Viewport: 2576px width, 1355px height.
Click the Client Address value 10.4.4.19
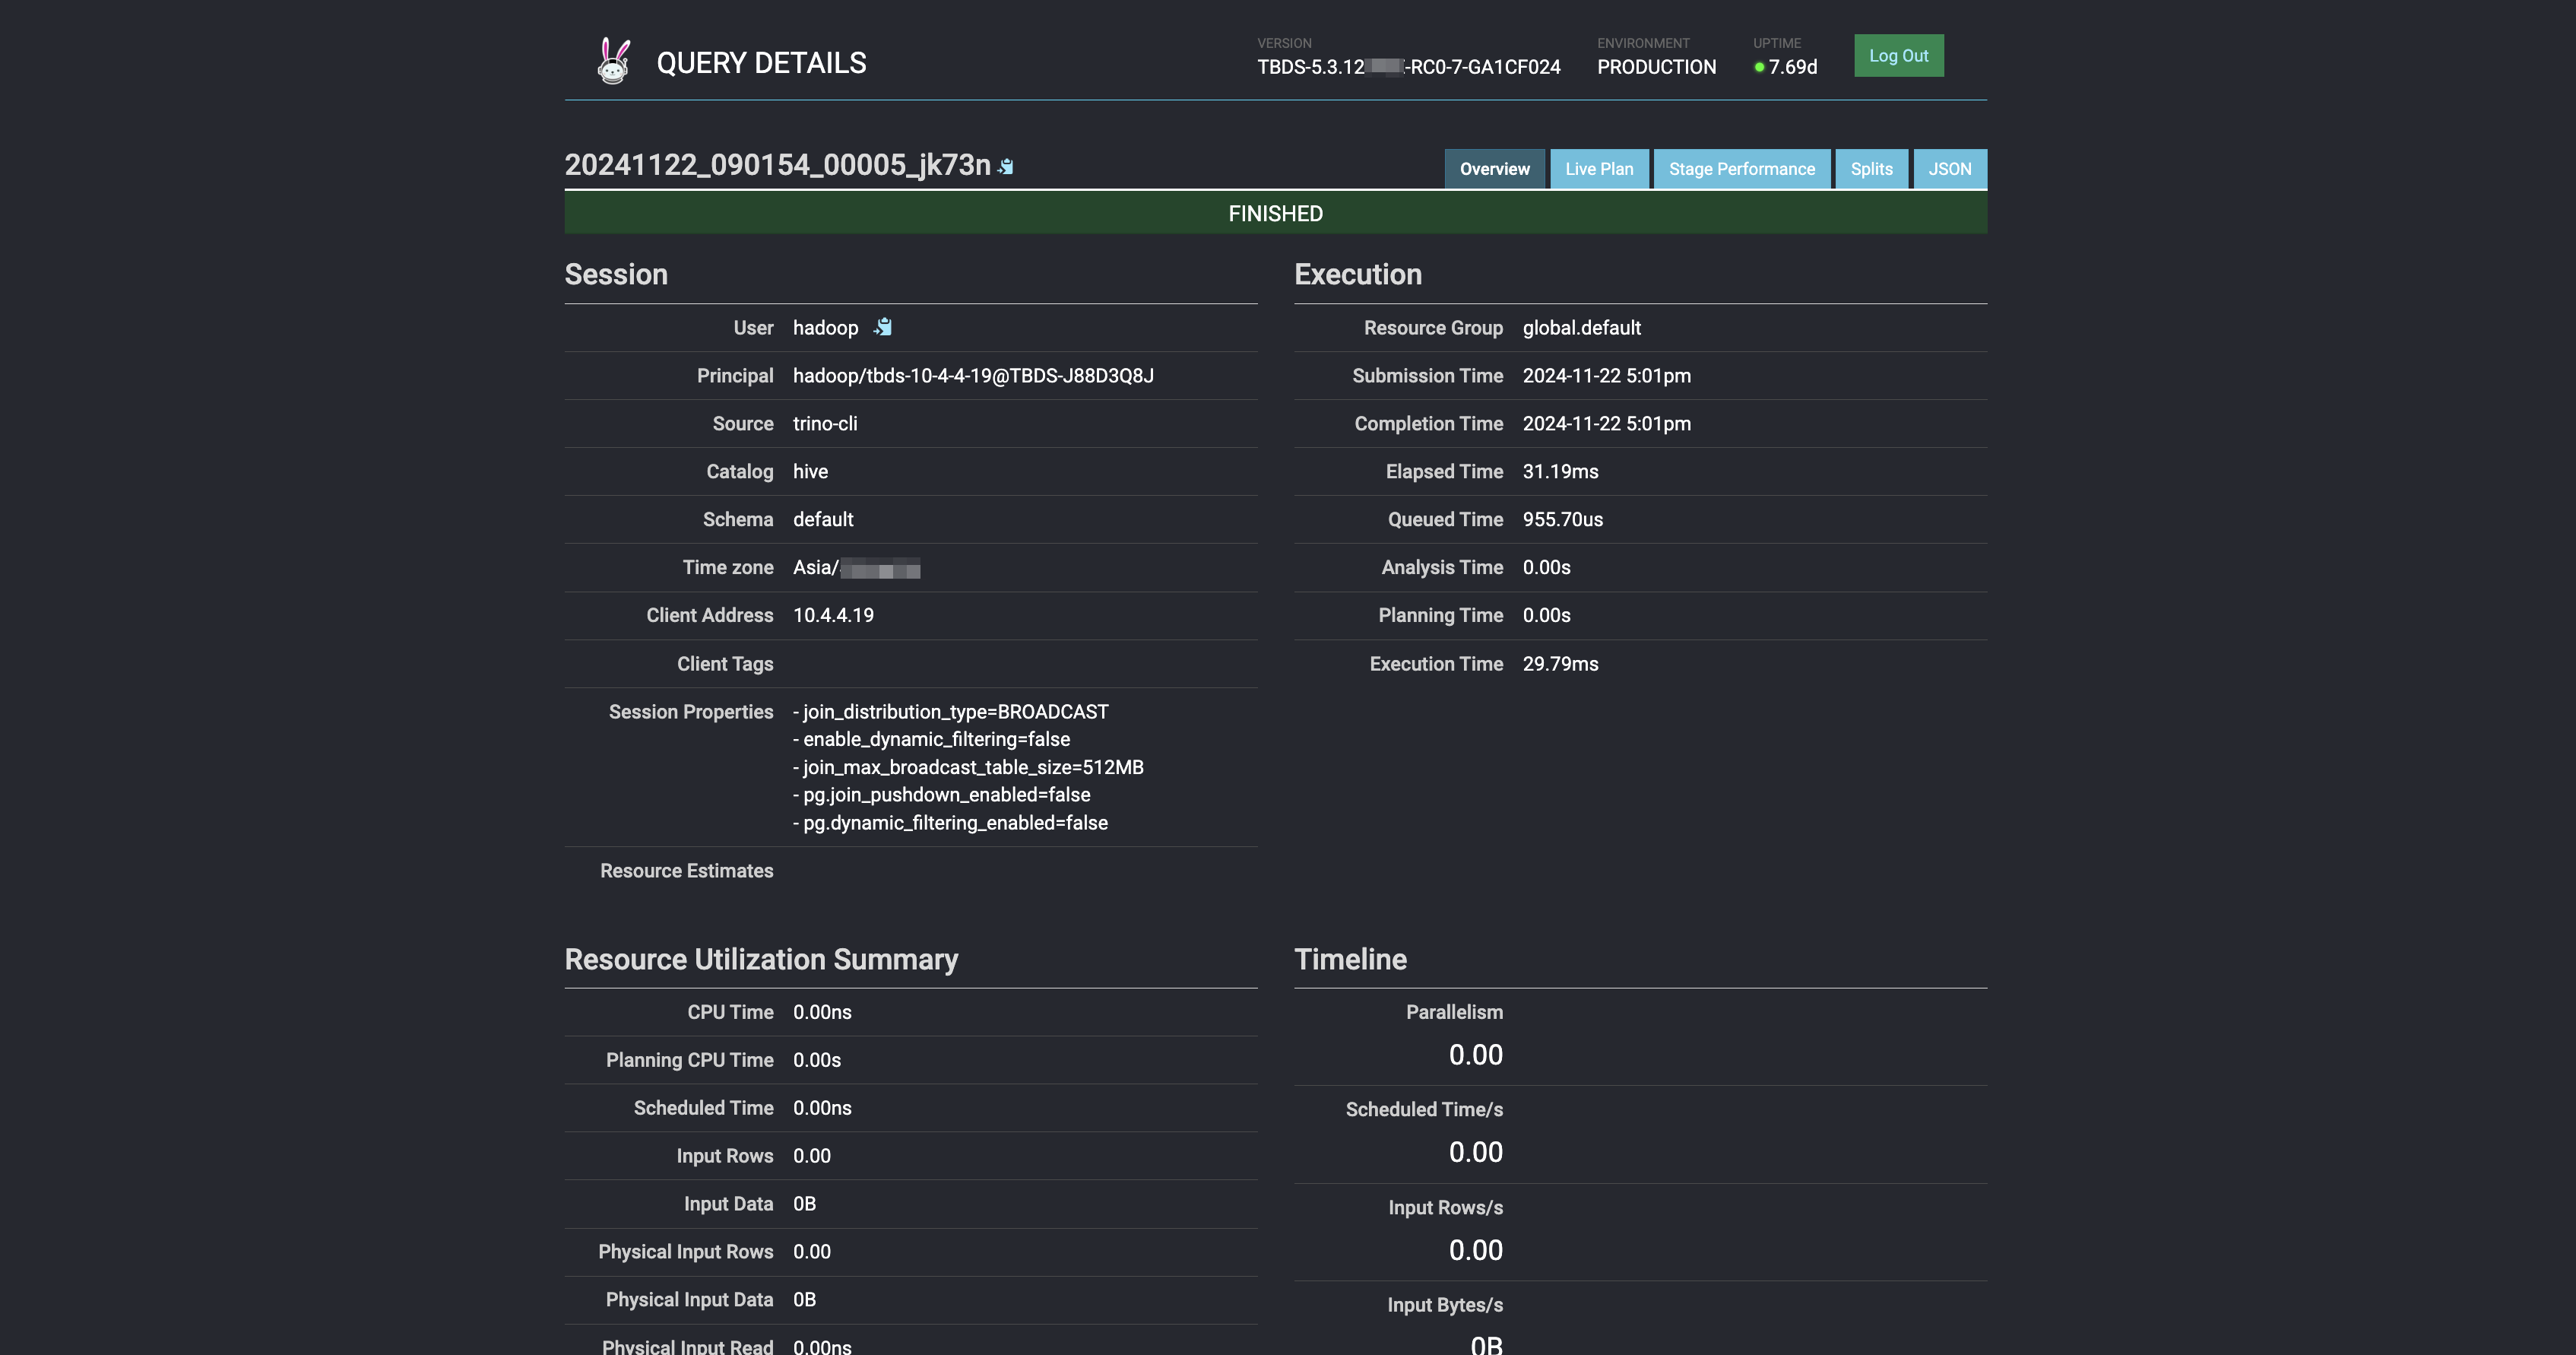click(833, 616)
